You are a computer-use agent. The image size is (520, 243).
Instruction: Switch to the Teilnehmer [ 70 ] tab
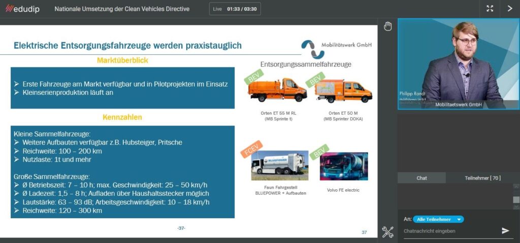482,178
